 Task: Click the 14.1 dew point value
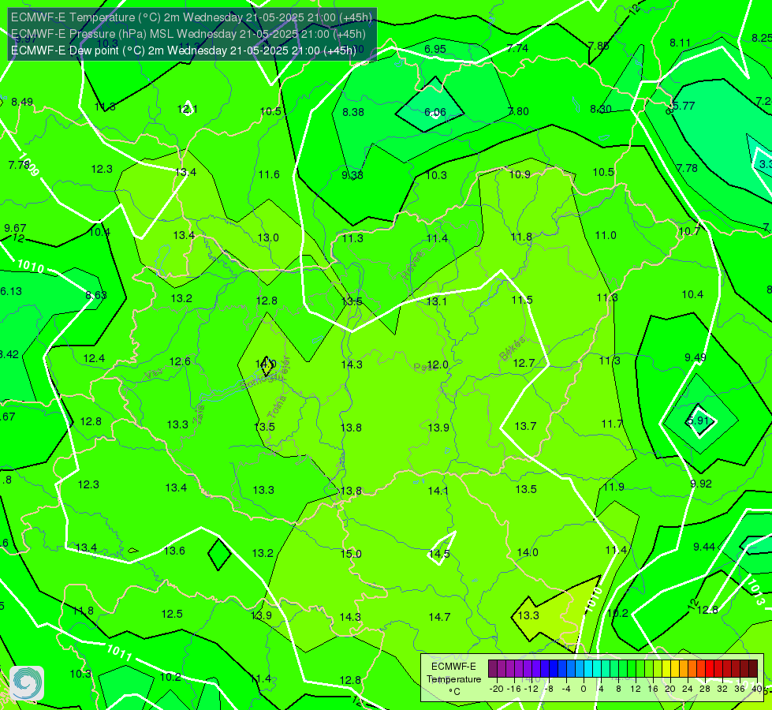pyautogui.click(x=438, y=491)
